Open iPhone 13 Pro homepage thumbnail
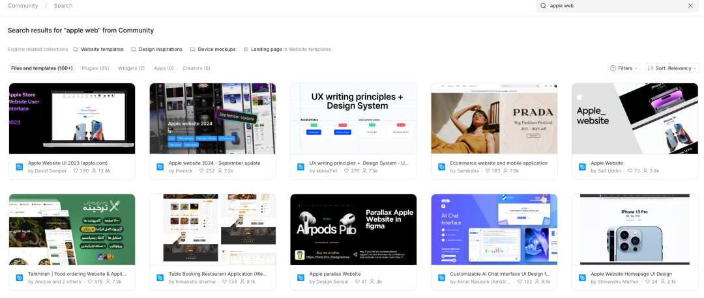The width and height of the screenshot is (704, 298). tap(635, 229)
